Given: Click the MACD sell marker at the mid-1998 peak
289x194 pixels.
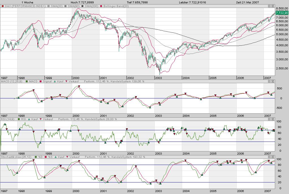Looking at the screenshot, I should (34, 90).
